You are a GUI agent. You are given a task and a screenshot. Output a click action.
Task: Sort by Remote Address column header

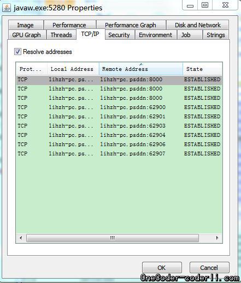point(141,69)
